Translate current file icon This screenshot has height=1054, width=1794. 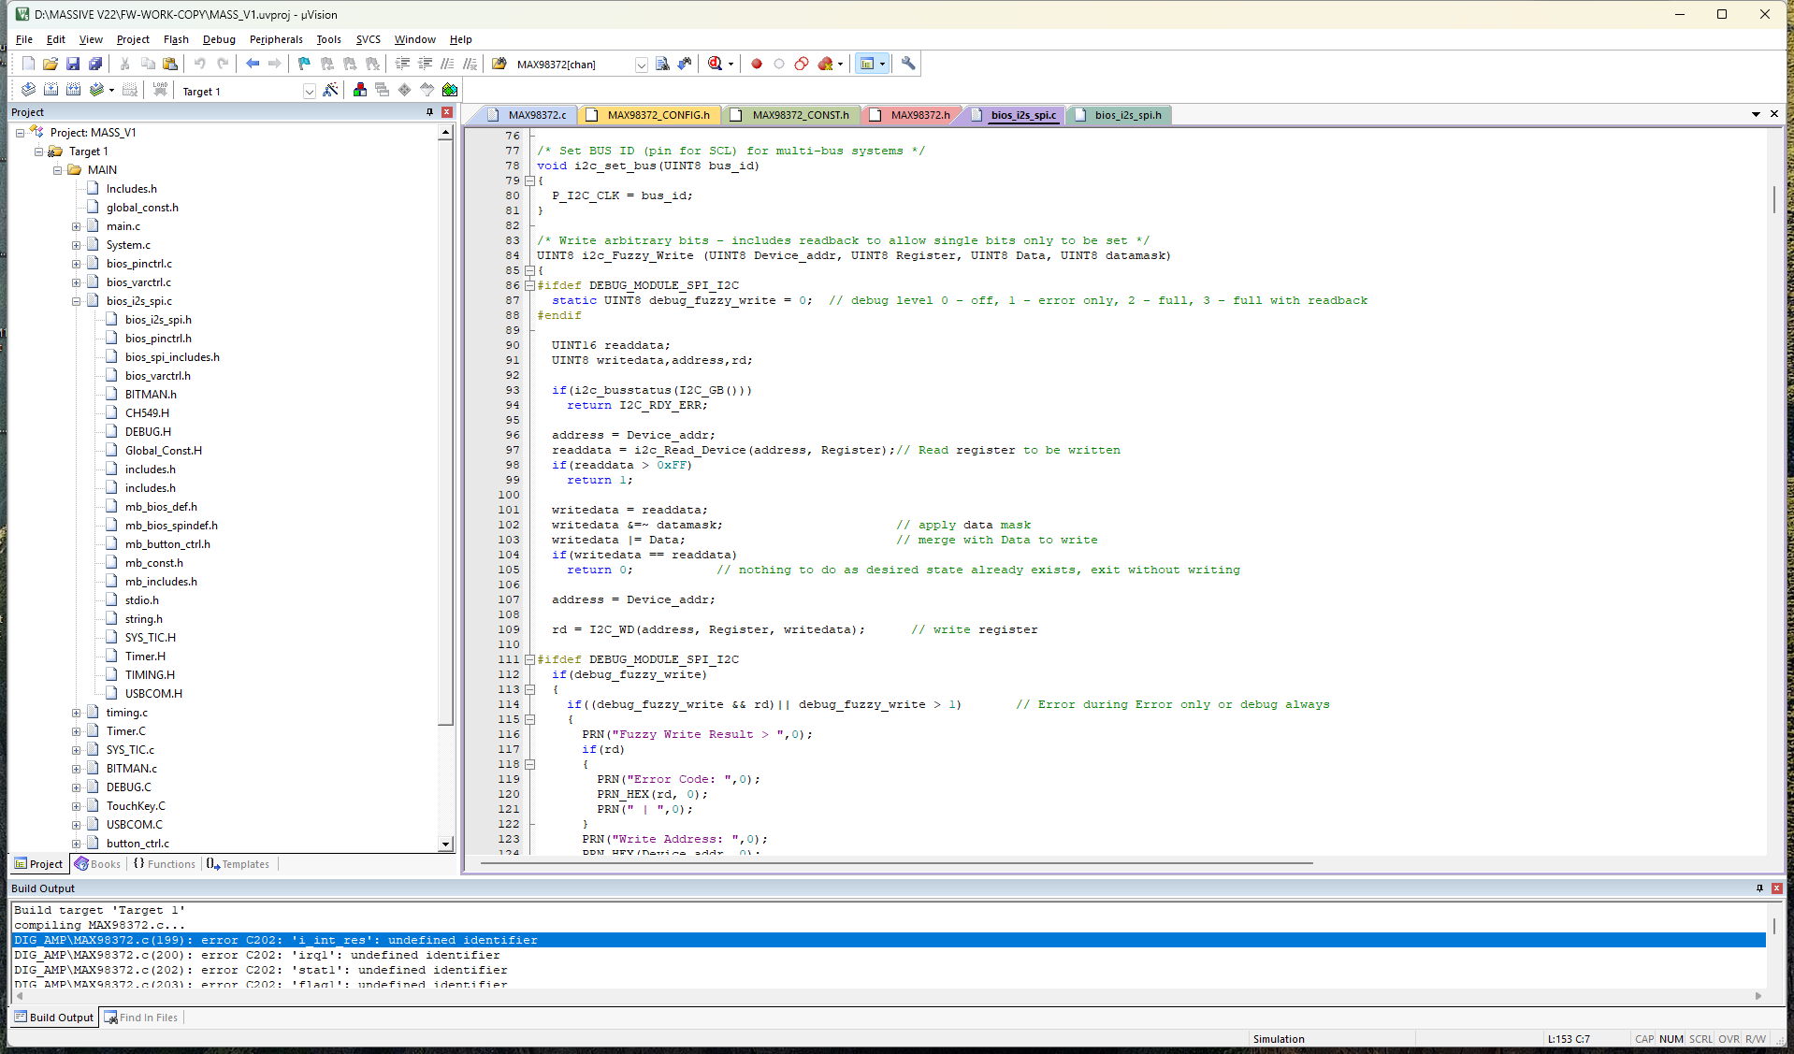28,90
